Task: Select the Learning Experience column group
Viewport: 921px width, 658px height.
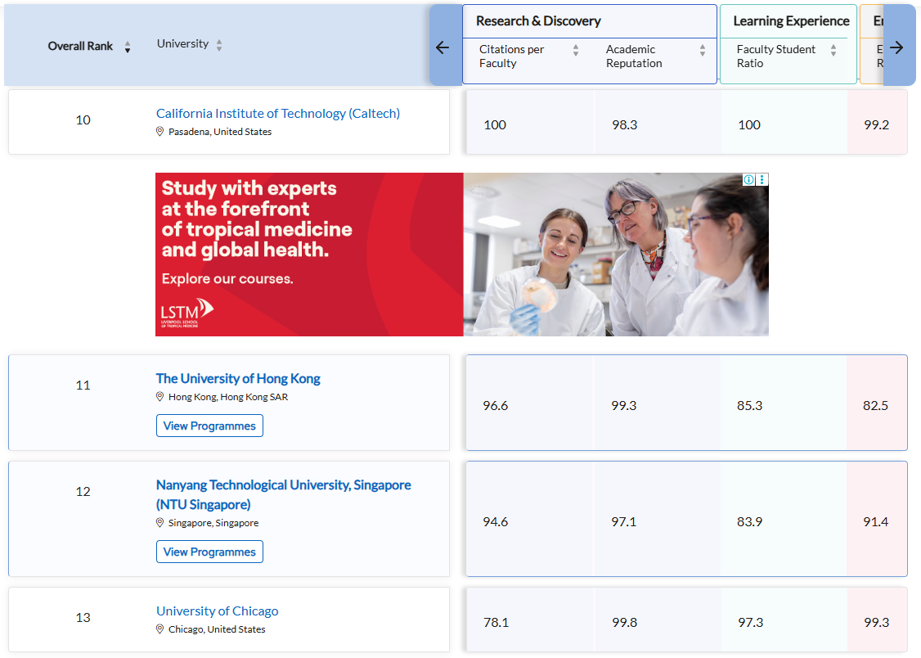Action: (791, 21)
